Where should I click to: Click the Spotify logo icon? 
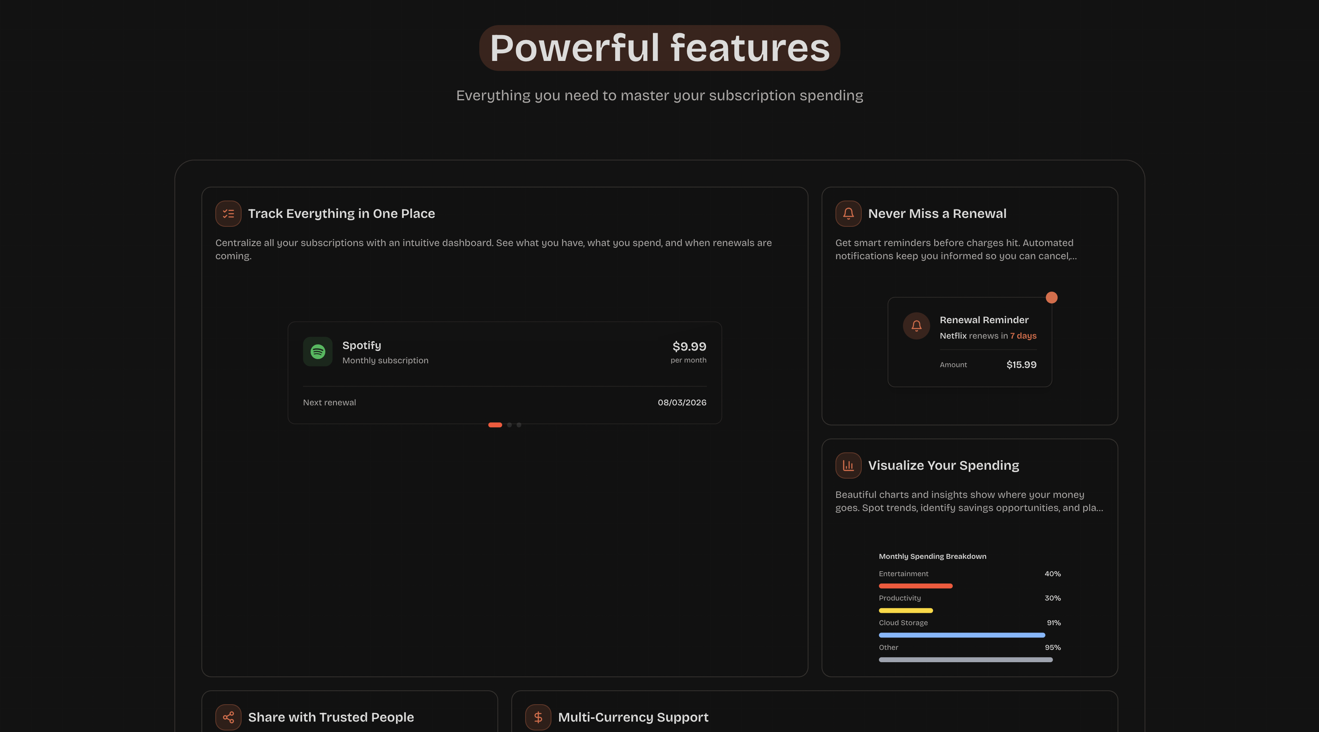(318, 352)
